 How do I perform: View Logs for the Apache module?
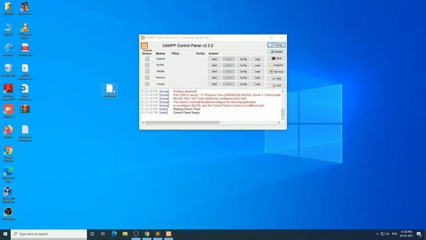point(258,59)
